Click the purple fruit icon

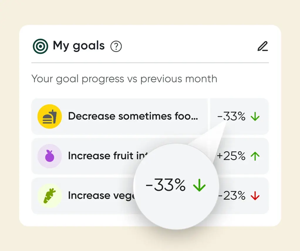[x=50, y=156]
